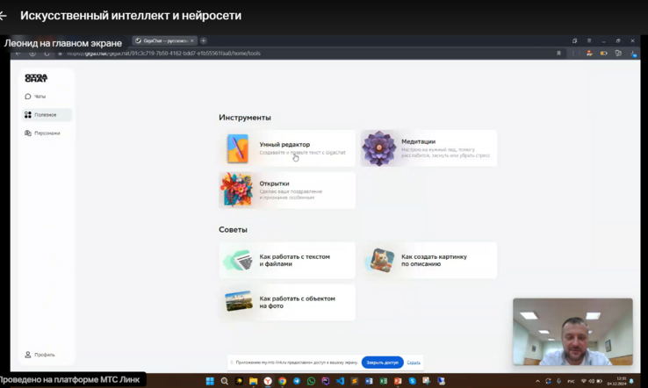
Task: Open a new browser tab
Action: coord(204,40)
